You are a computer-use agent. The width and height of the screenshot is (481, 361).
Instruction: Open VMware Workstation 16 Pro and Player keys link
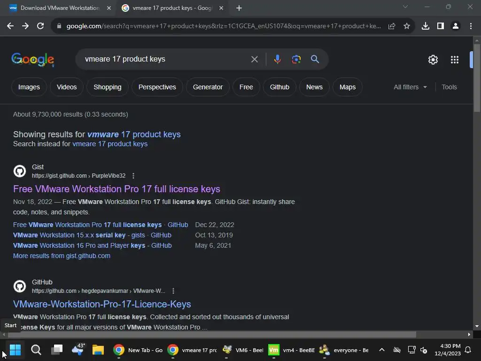(93, 246)
